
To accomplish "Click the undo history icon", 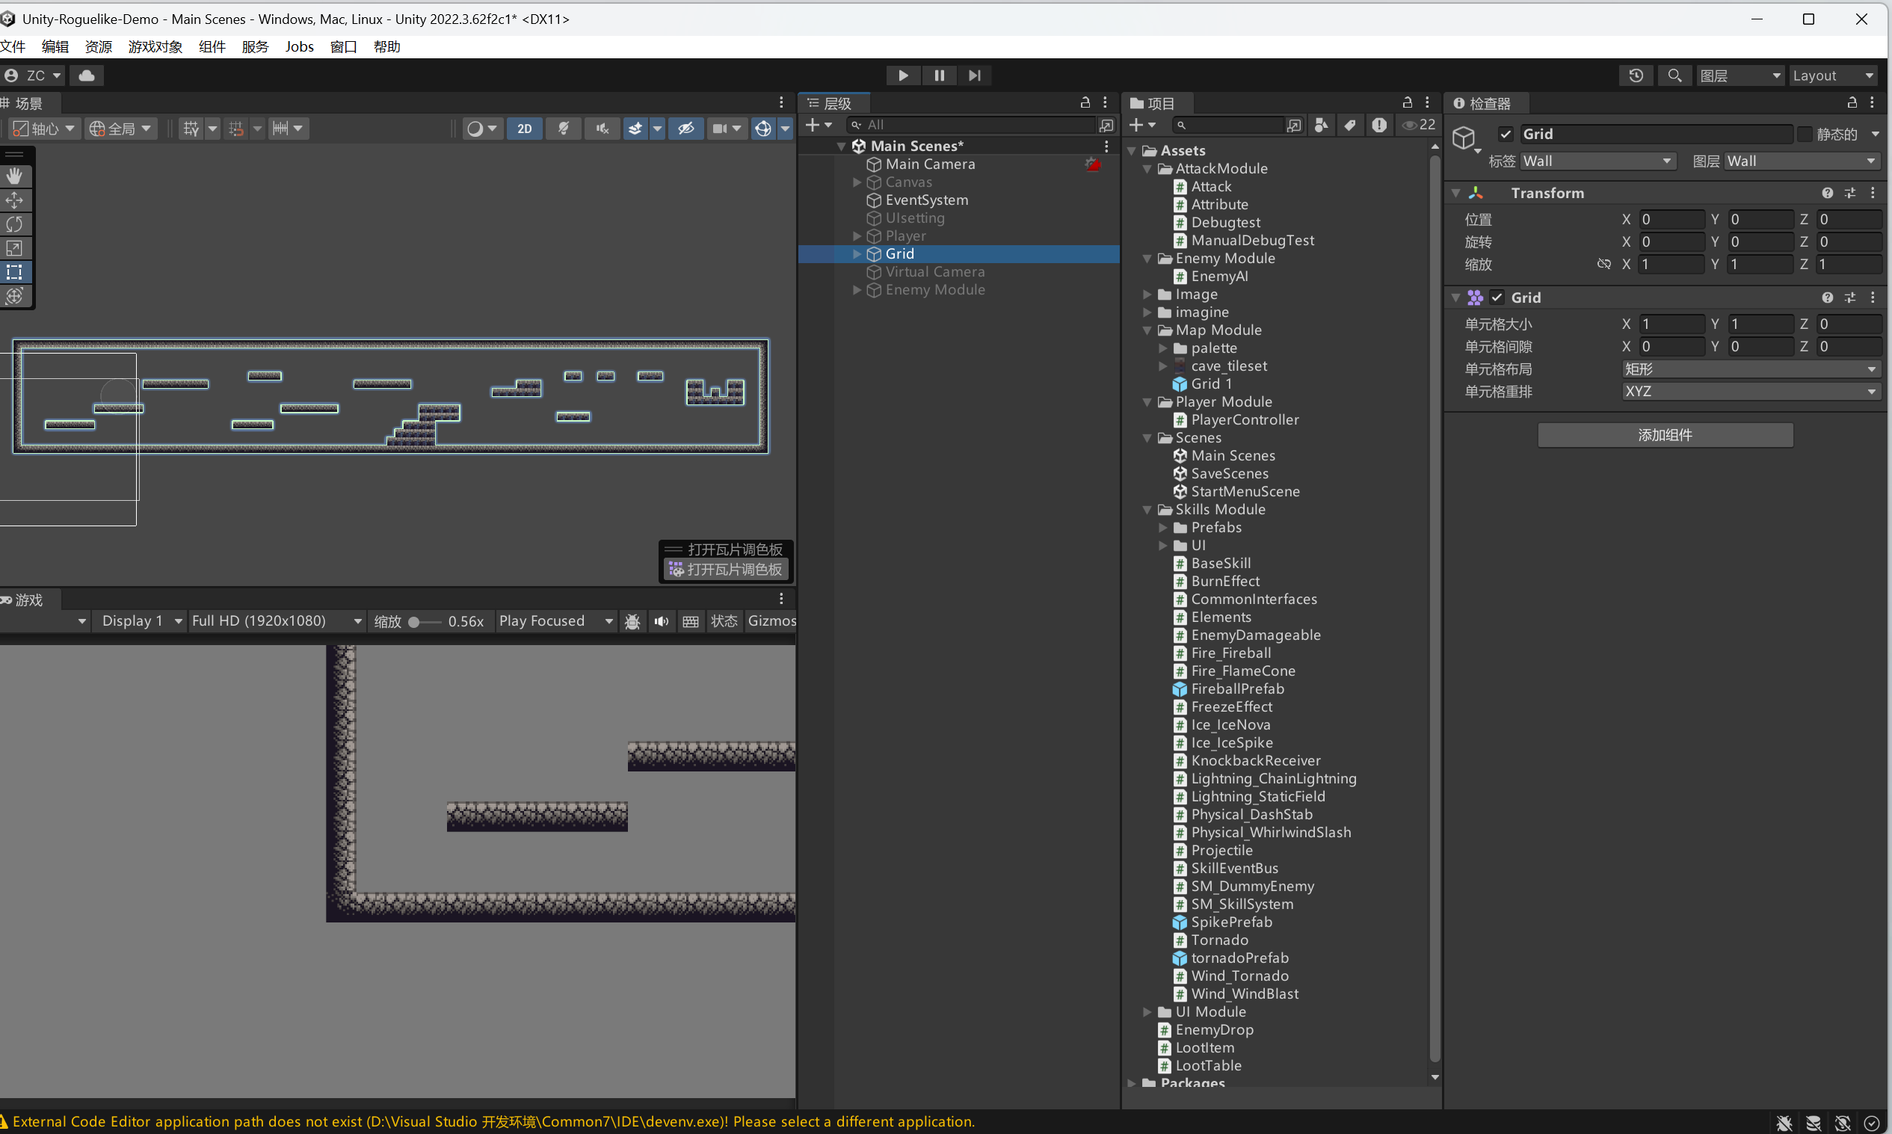I will tap(1636, 75).
